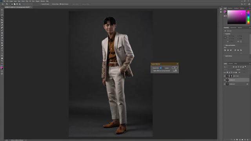
Task: Click the Create new layer icon
Action: pyautogui.click(x=245, y=139)
